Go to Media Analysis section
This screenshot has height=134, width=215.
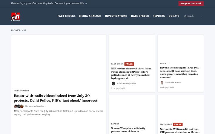90,16
